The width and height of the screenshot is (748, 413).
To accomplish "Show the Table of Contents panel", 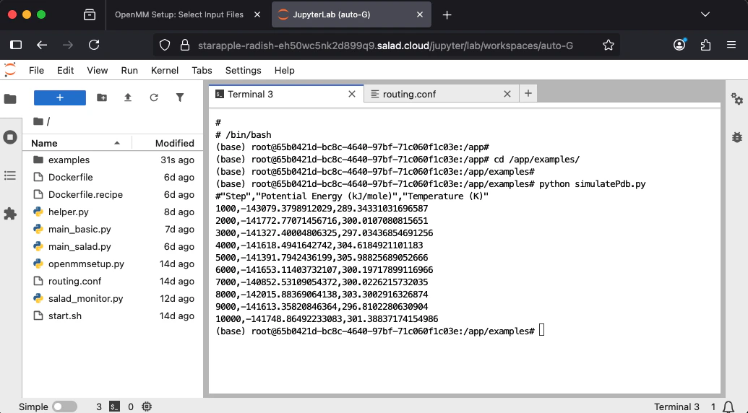I will tap(10, 175).
